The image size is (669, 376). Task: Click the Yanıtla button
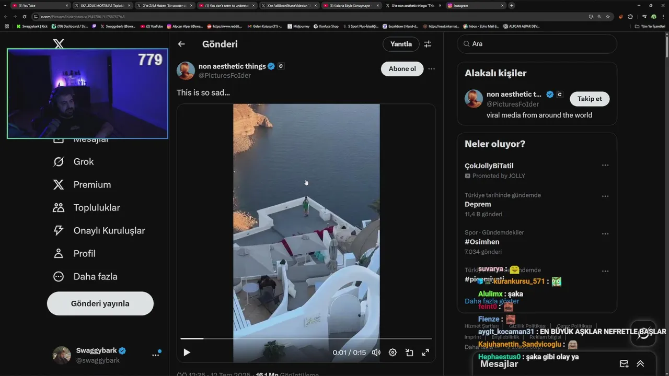[x=401, y=44]
